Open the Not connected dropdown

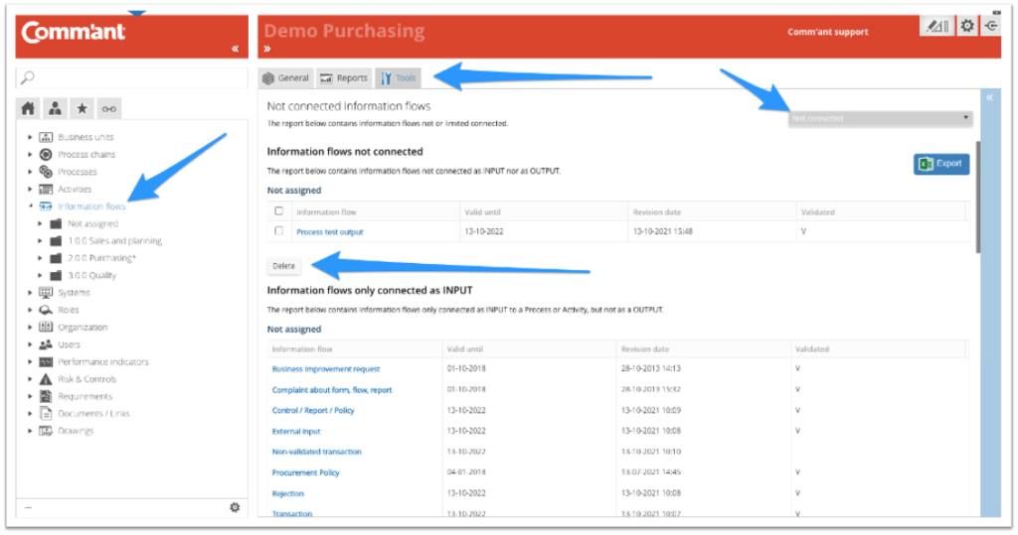pyautogui.click(x=881, y=118)
